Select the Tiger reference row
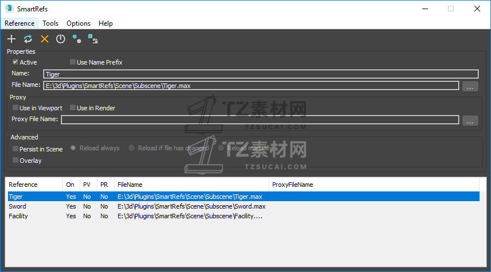 243,197
